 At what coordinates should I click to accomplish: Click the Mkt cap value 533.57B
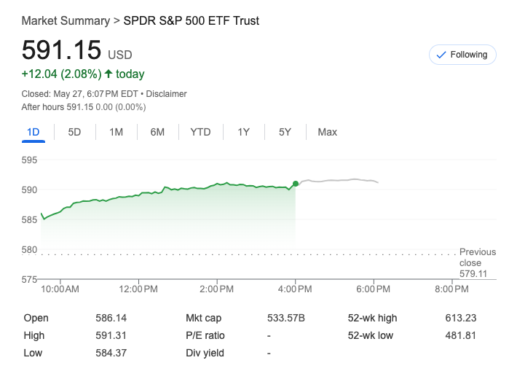pos(286,318)
